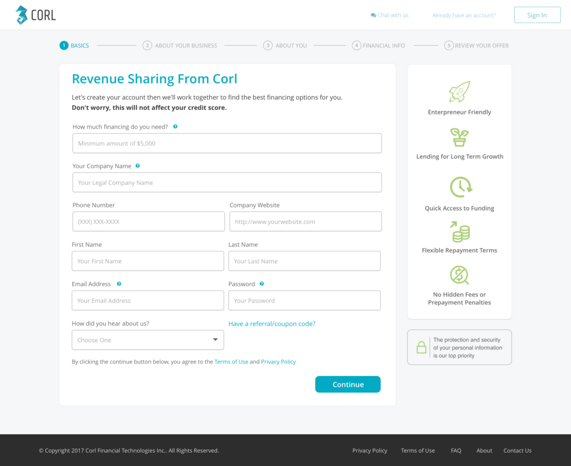Click the Continue button
The width and height of the screenshot is (571, 466).
(x=347, y=384)
